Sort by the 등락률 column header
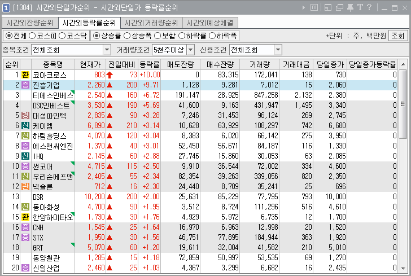 150,64
